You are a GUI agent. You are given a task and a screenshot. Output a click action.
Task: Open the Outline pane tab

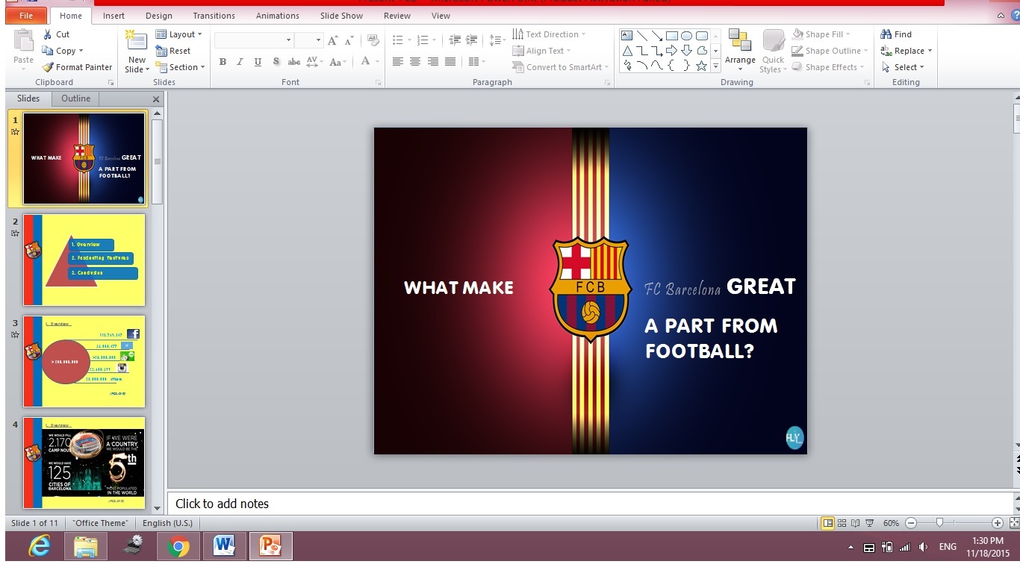click(75, 98)
